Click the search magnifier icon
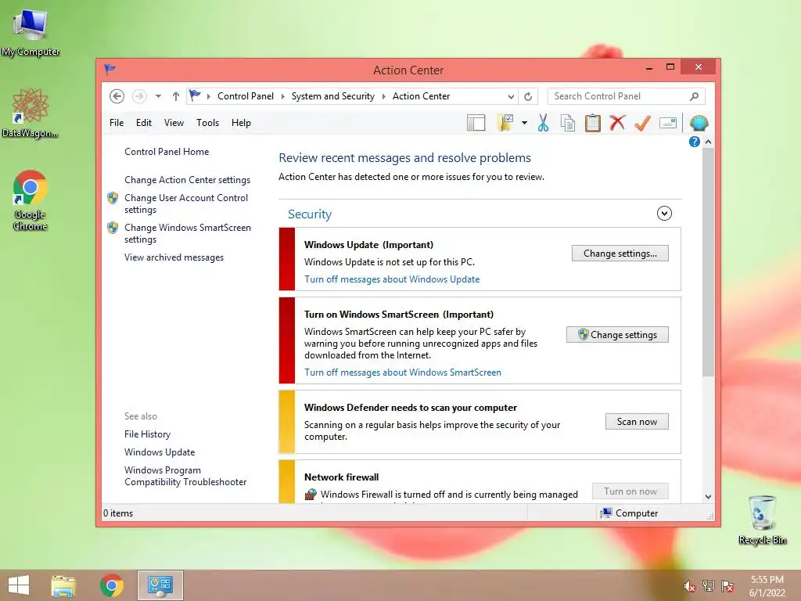Screen dimensions: 801x601 click(695, 96)
